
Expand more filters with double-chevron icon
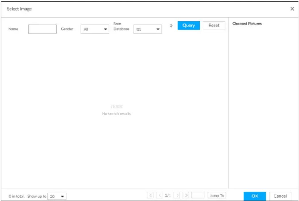(171, 26)
